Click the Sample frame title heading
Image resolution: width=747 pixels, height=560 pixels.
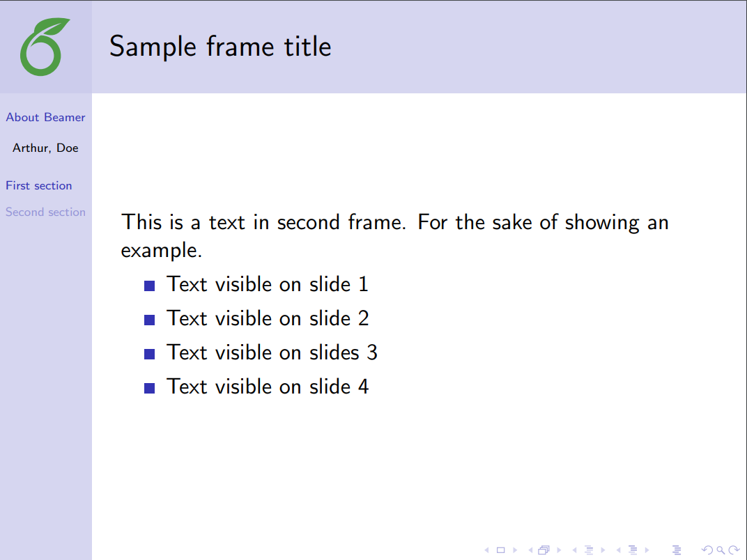pyautogui.click(x=220, y=47)
